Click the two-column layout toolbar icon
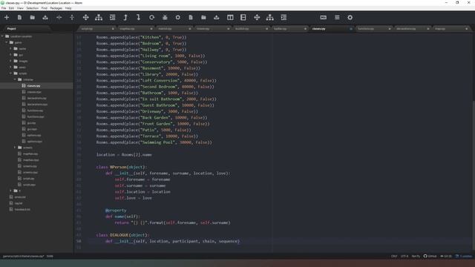Viewport: 475px width, 267px height. point(230,18)
